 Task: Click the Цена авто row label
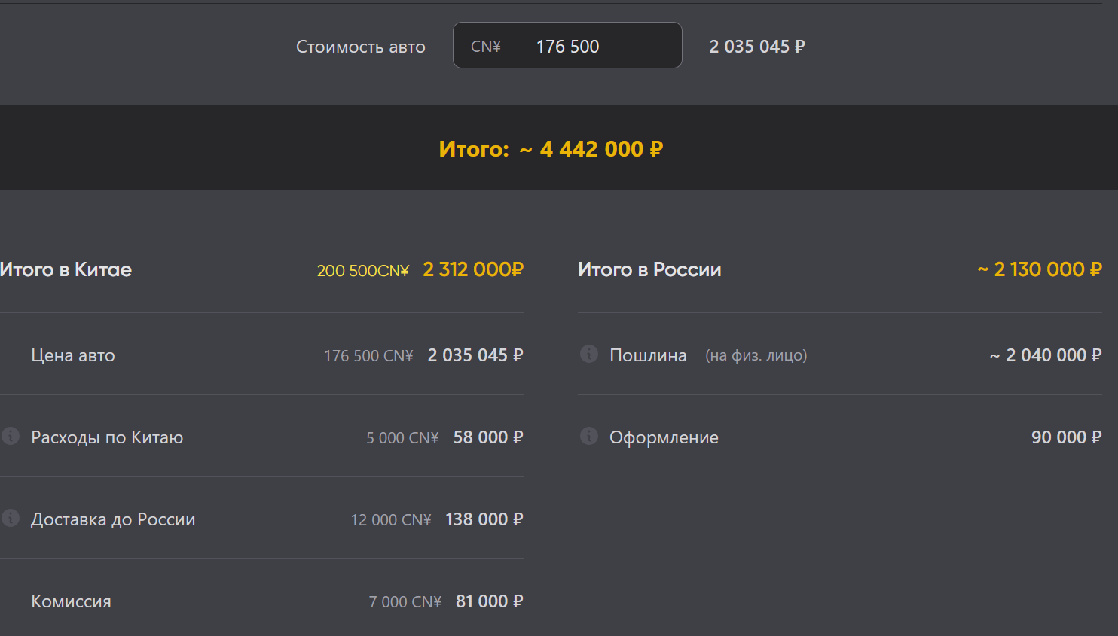point(73,355)
